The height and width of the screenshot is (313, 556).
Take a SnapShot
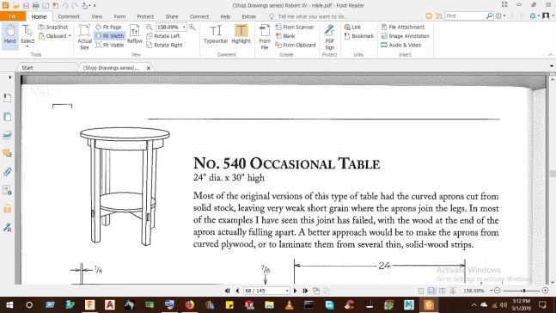tap(53, 27)
